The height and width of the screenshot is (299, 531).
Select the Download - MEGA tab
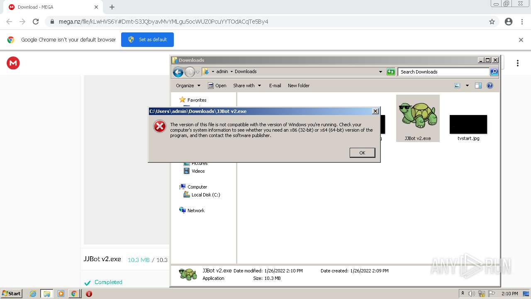point(53,7)
